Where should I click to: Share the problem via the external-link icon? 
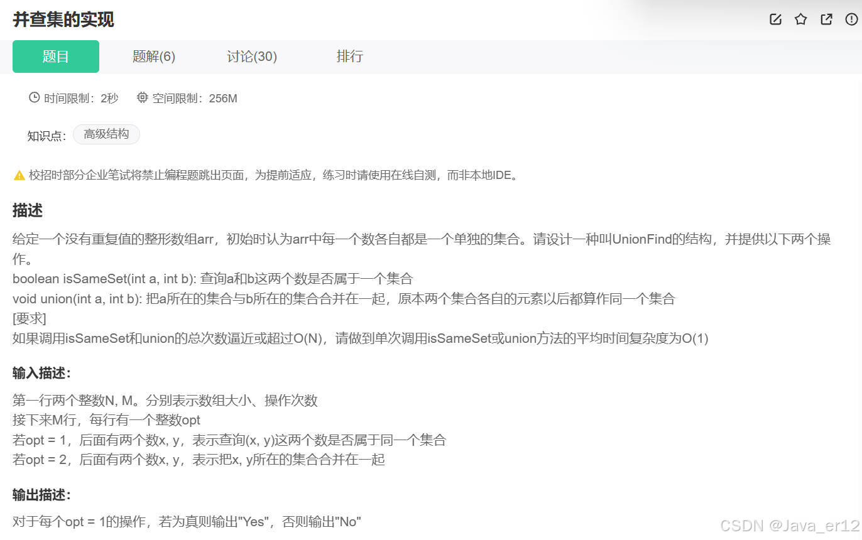826,19
